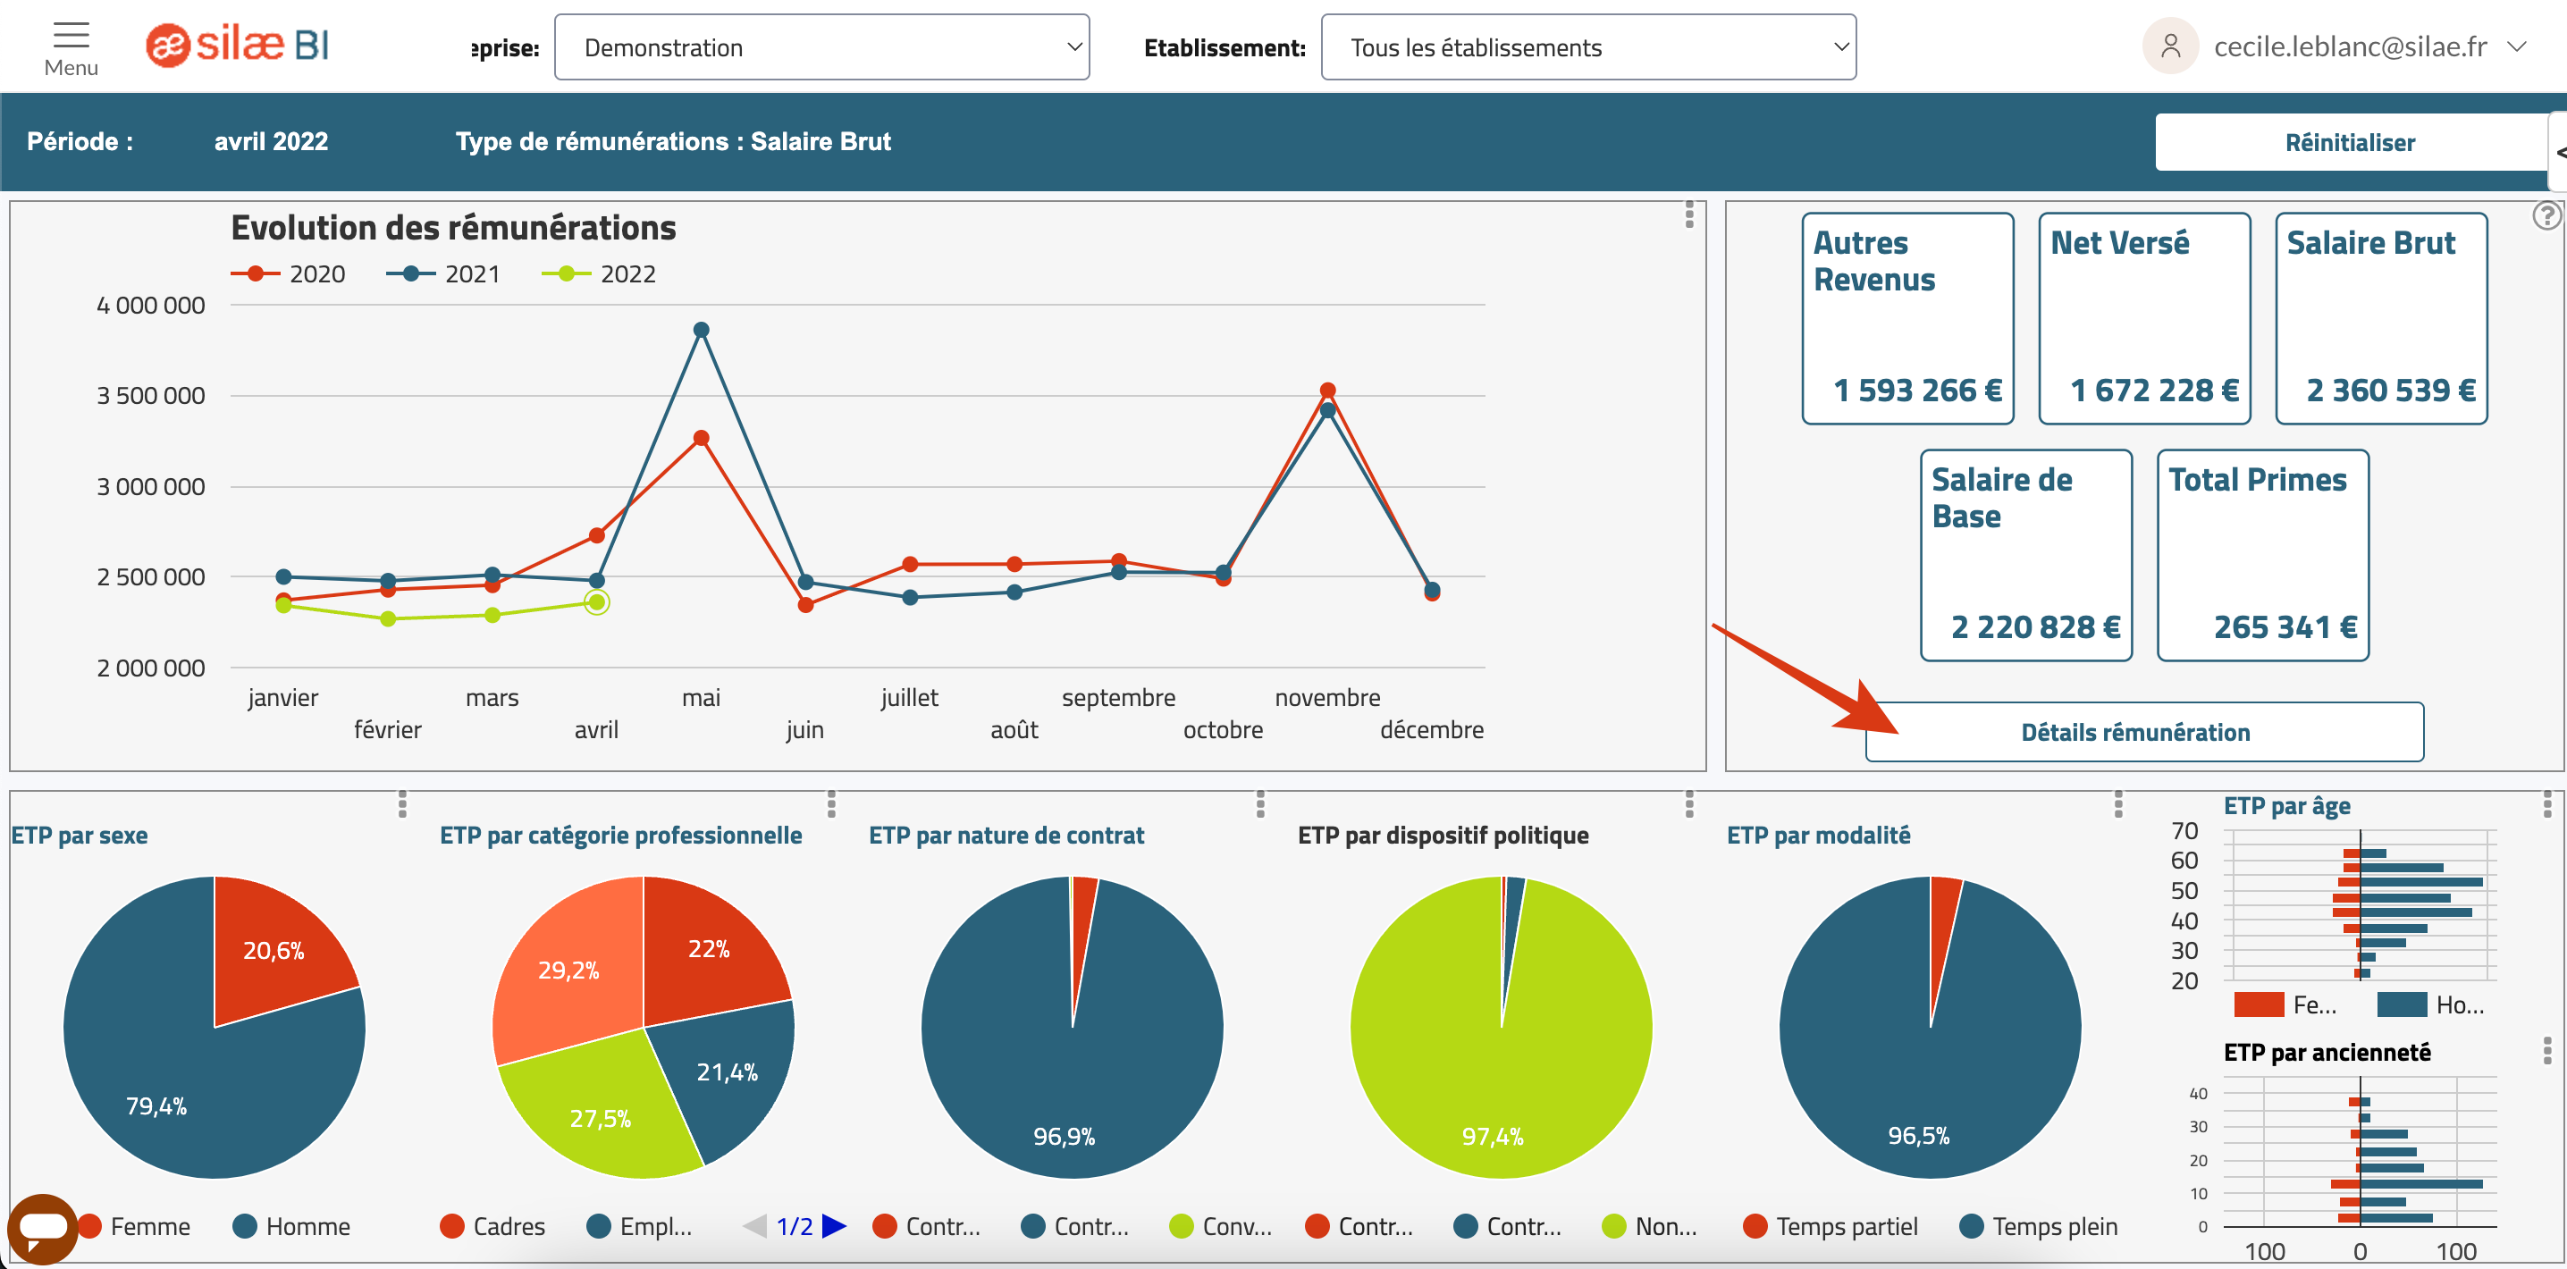Toggle the 2021 series legend
Screen dimensions: 2567x1269
coord(443,274)
